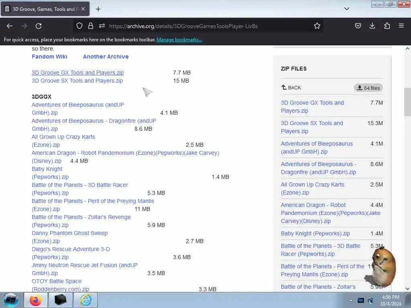Viewport: 411px width, 308px height.
Task: Open 3D Groove GX Tools in ZIP FILES sidebar
Action: [x=312, y=107]
